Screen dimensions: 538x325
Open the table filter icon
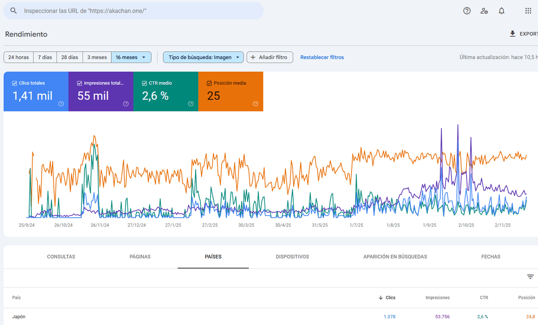(530, 277)
